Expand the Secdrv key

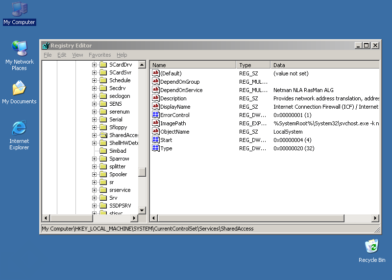[x=94, y=88]
